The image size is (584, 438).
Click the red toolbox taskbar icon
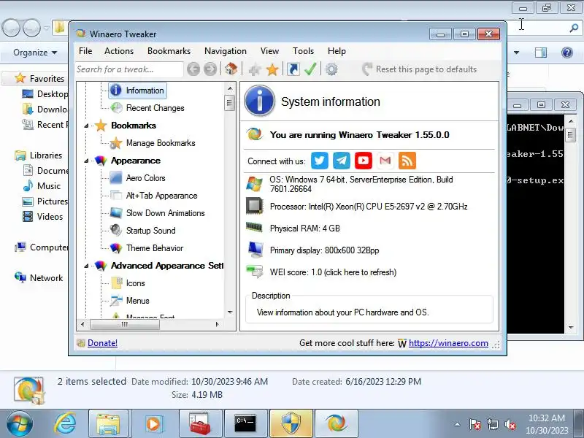tap(200, 424)
